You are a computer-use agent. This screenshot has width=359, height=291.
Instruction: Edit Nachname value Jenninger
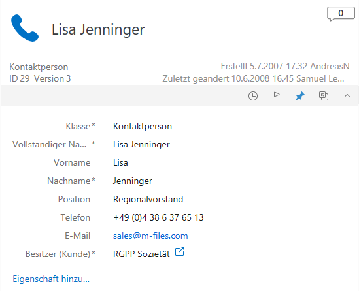click(x=133, y=181)
